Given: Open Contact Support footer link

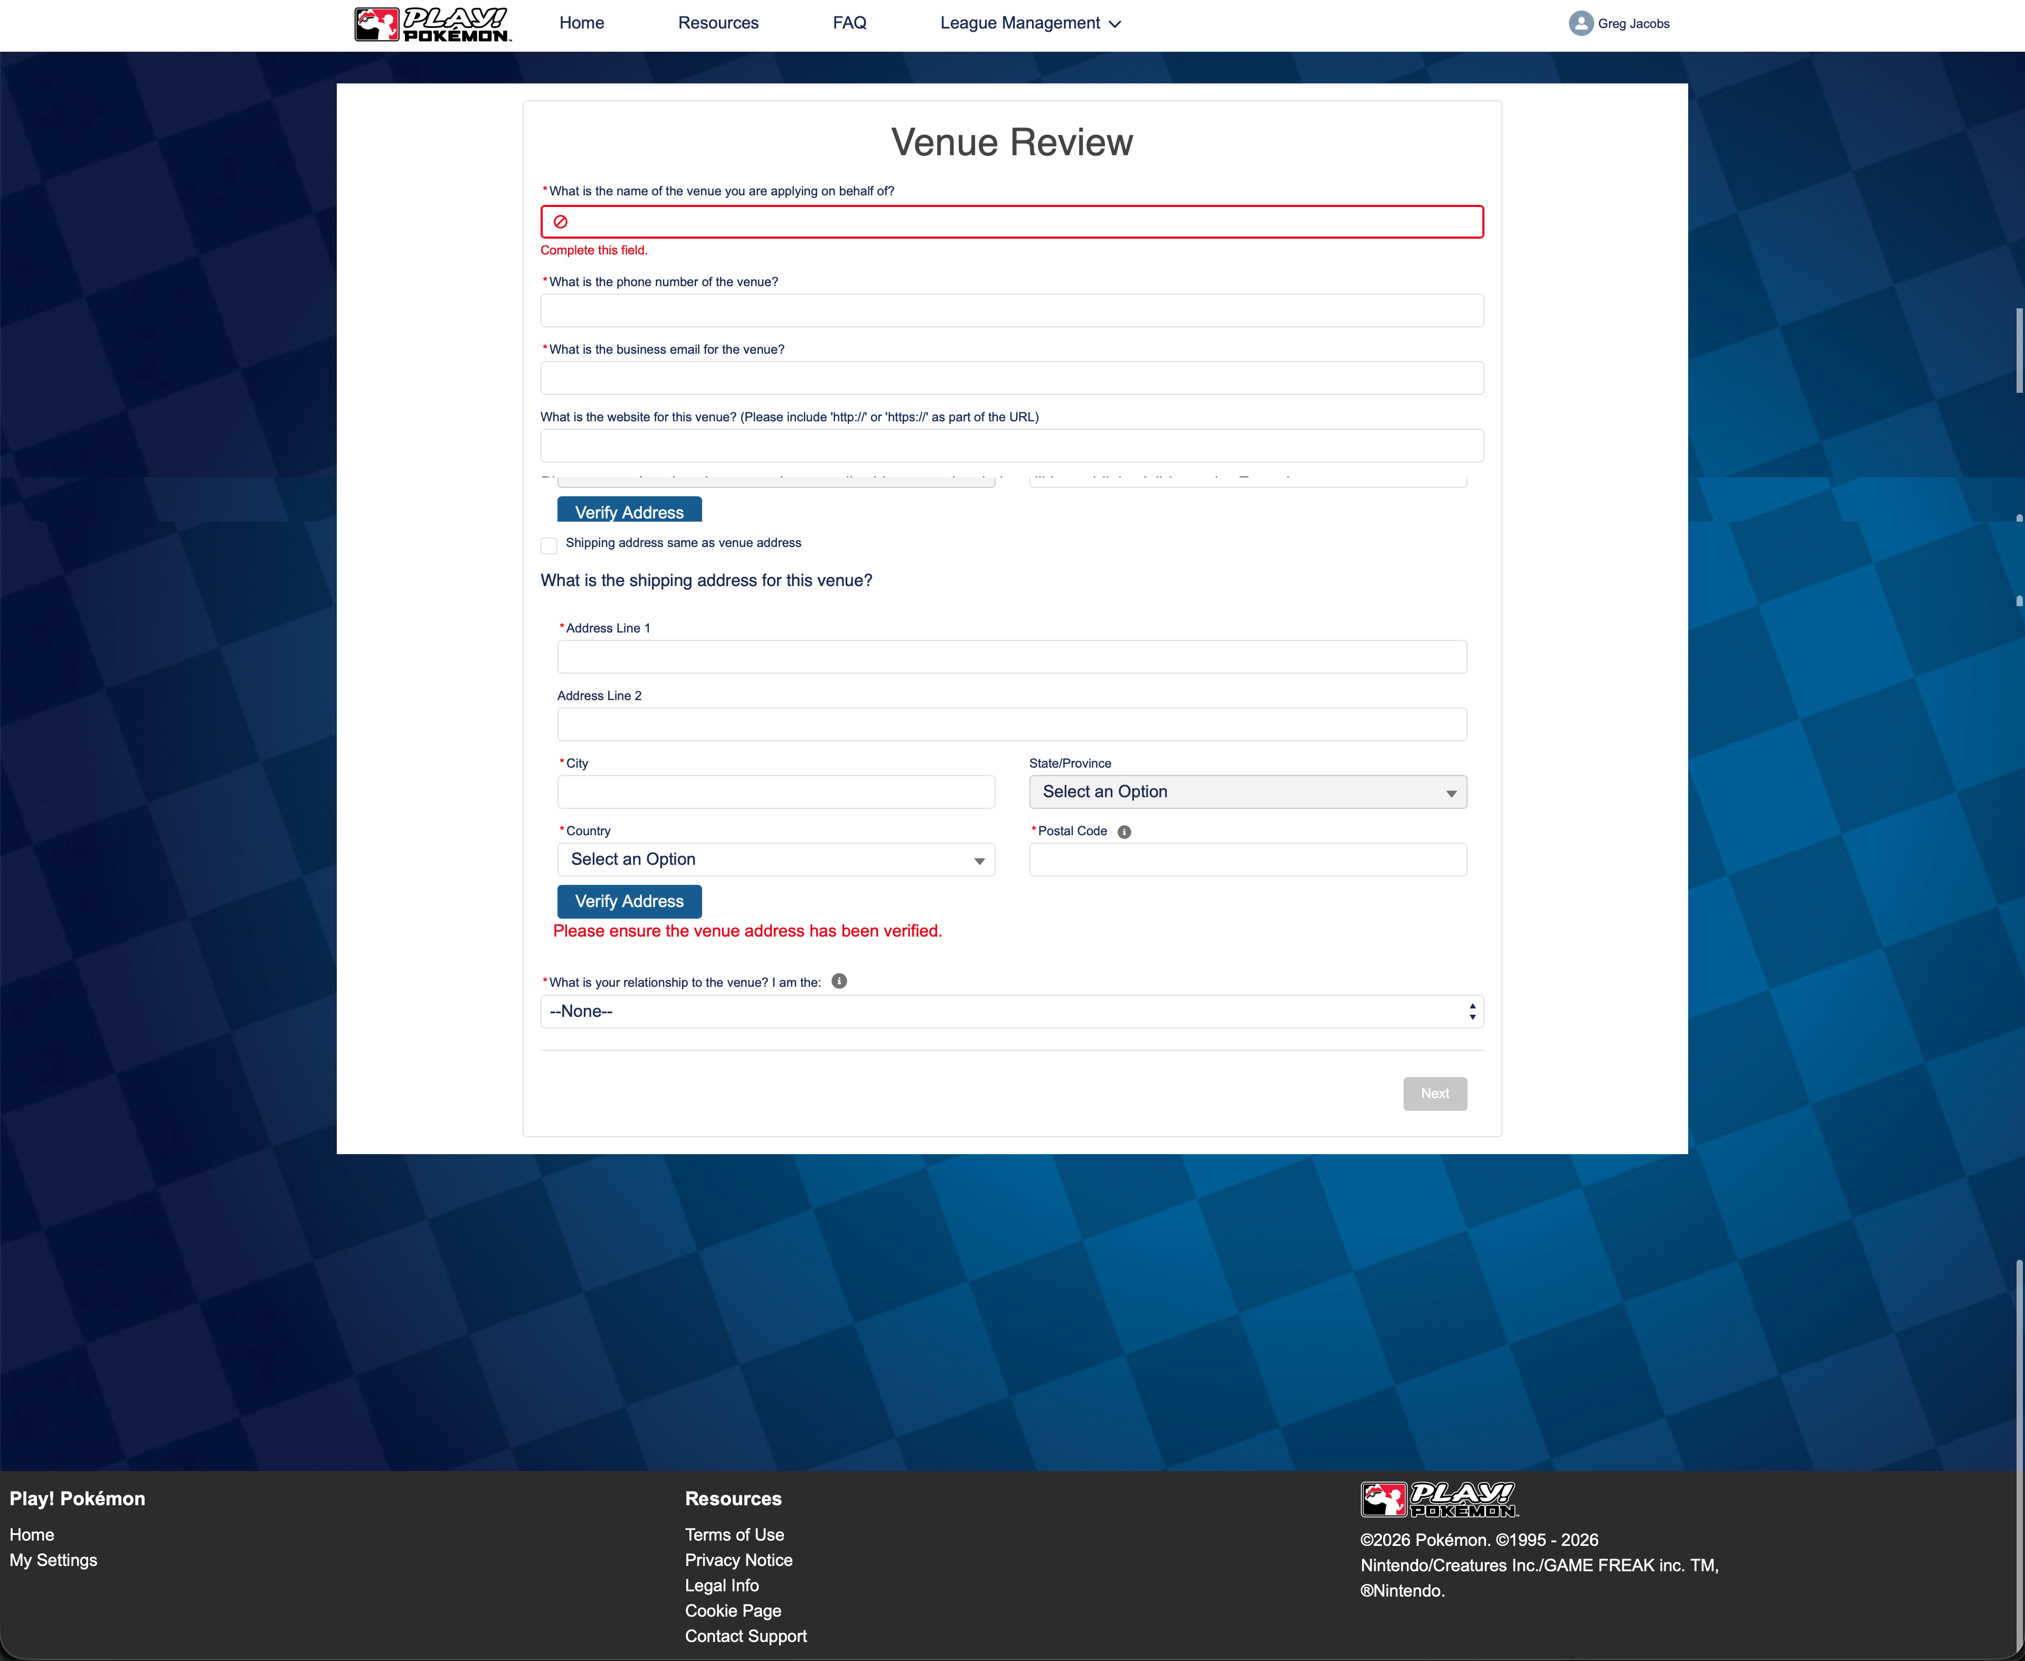Looking at the screenshot, I should (x=745, y=1636).
